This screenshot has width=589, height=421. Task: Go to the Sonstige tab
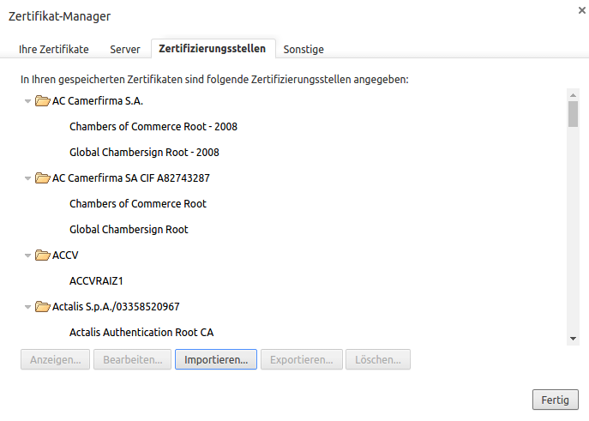pyautogui.click(x=304, y=50)
